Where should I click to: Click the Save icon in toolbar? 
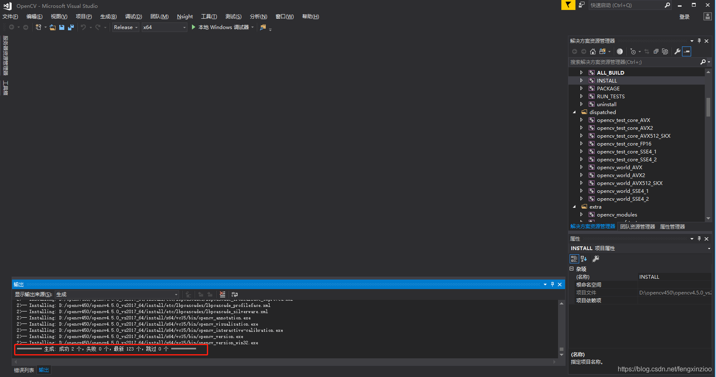point(62,27)
